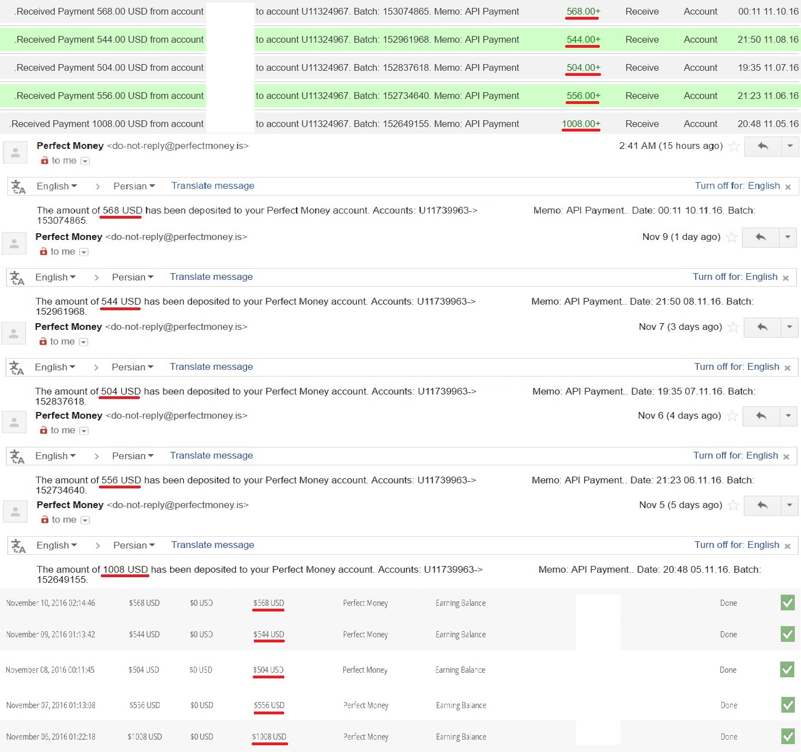The height and width of the screenshot is (752, 801).
Task: Select 1008.00+ amount in payment history
Action: (581, 124)
